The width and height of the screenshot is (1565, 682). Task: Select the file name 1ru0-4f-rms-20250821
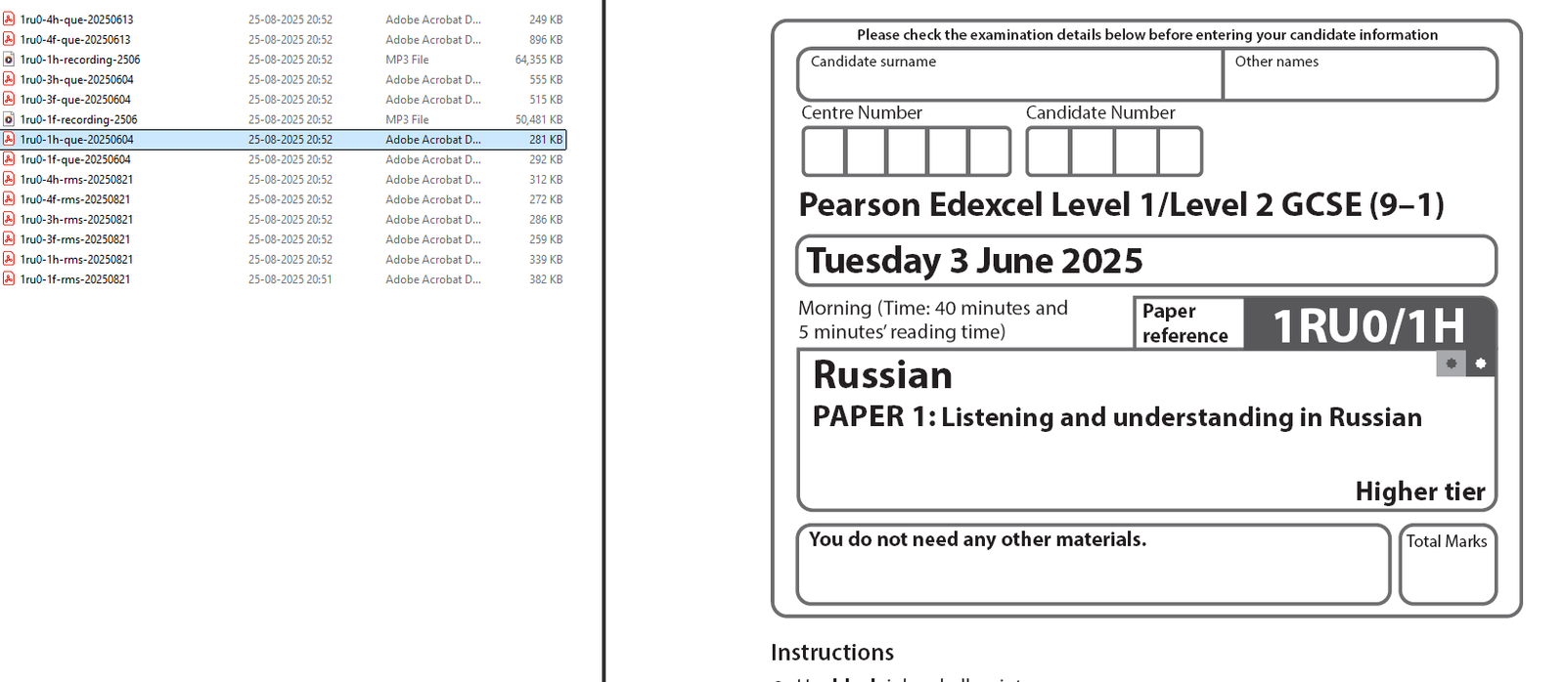coord(75,199)
